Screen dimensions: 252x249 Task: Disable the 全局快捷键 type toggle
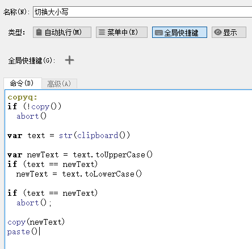pyautogui.click(x=179, y=32)
